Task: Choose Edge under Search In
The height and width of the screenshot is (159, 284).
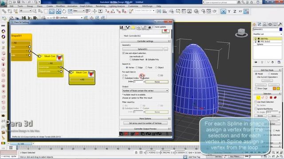Action: [x=137, y=68]
